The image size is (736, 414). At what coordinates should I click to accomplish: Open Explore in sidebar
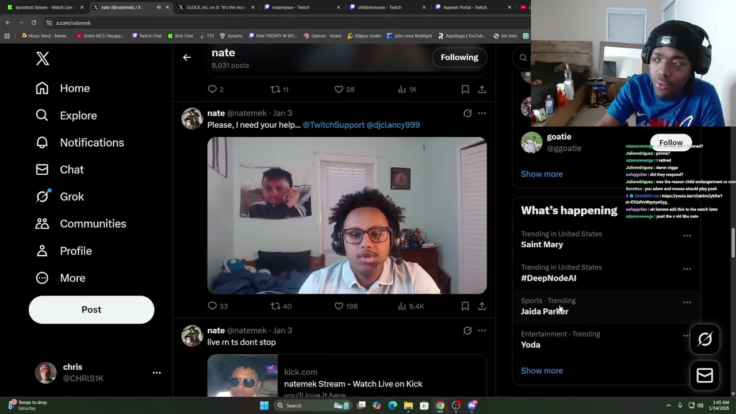(x=66, y=115)
